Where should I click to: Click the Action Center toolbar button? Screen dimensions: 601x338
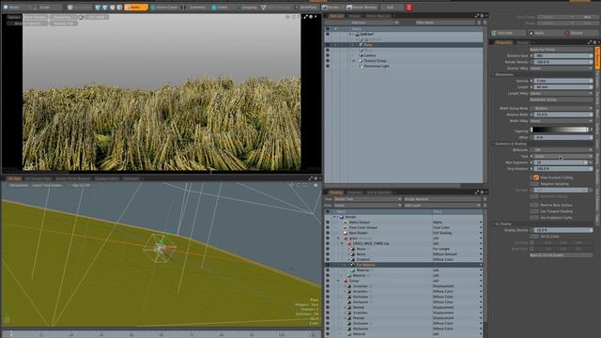pos(164,8)
